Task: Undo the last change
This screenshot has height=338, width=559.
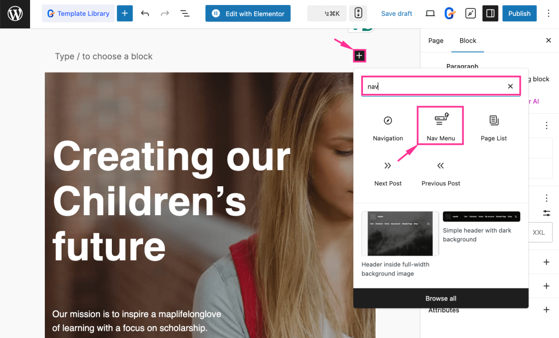Action: click(x=145, y=13)
